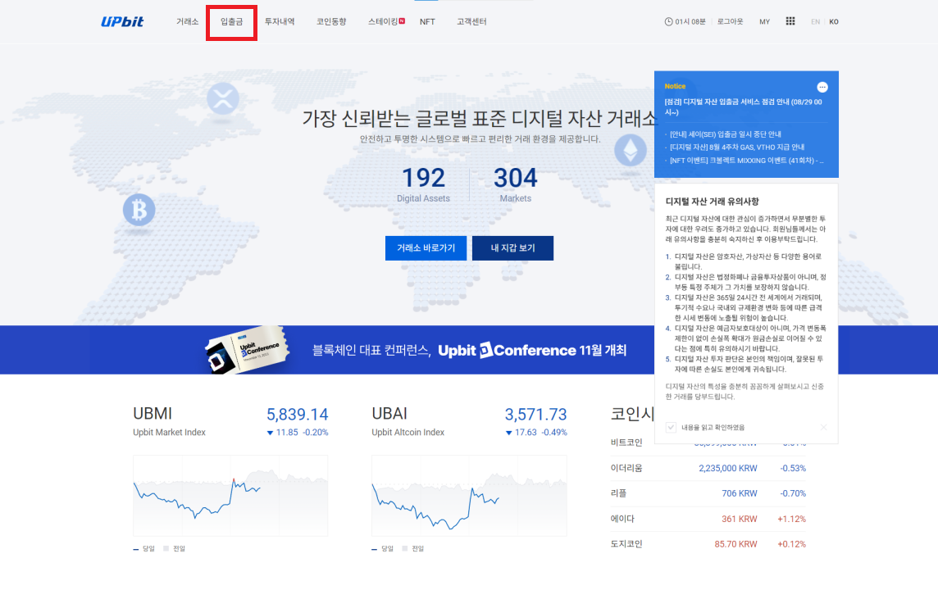938x590 pixels.
Task: Click the Upbit Market Index label
Action: click(x=169, y=432)
